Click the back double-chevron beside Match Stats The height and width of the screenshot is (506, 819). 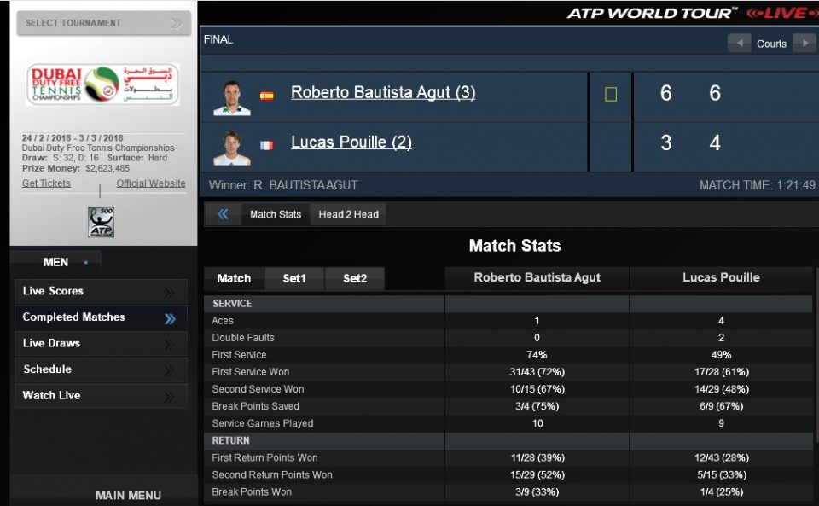224,214
